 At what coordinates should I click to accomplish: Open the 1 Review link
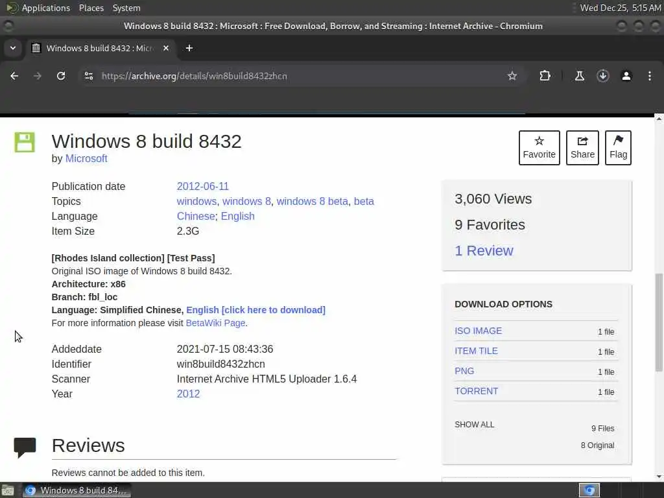click(484, 251)
